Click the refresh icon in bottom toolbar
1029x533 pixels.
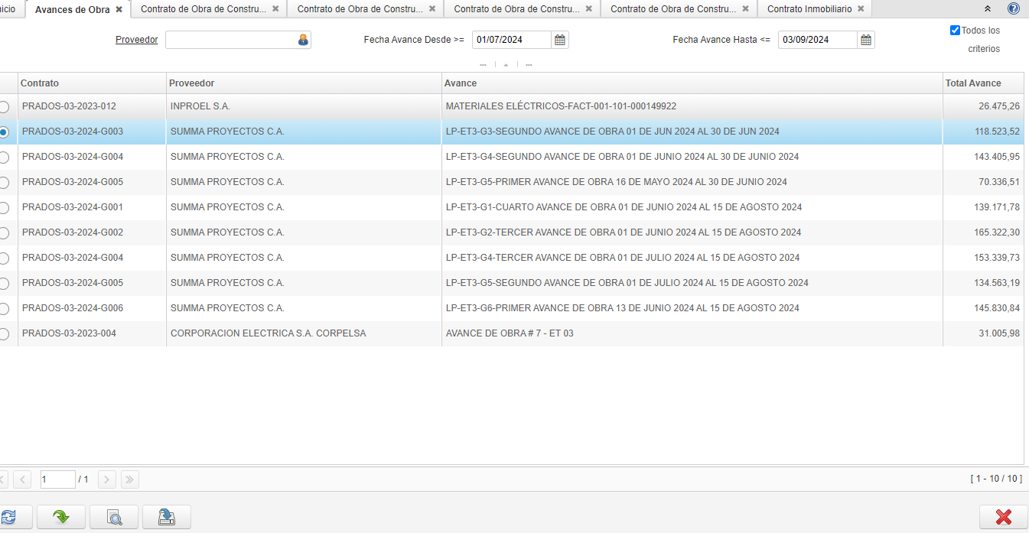coord(8,517)
